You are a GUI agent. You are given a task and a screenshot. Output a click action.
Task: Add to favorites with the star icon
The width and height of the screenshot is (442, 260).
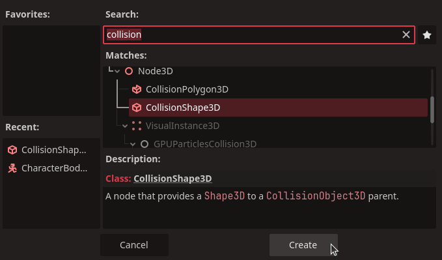[x=427, y=35]
